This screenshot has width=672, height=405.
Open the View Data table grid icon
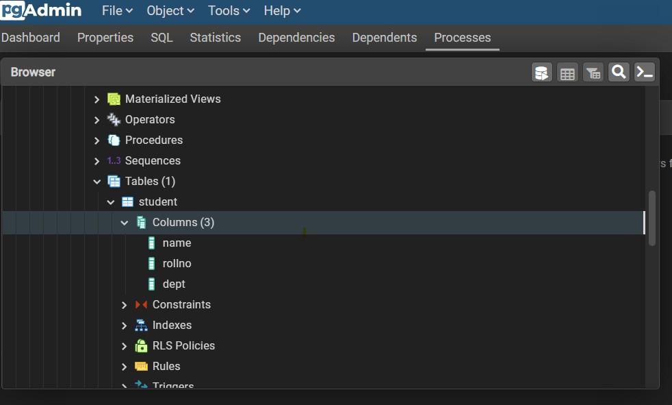(x=567, y=73)
